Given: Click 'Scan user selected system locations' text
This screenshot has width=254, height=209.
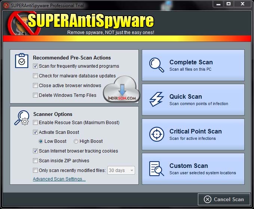Looking at the screenshot, I should coord(203,173).
